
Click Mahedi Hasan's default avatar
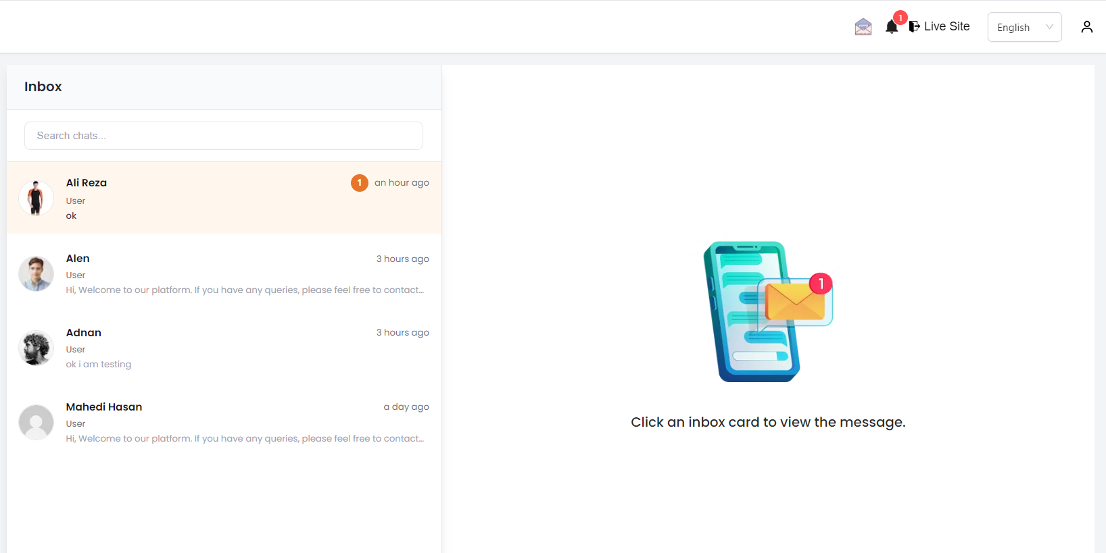point(36,422)
